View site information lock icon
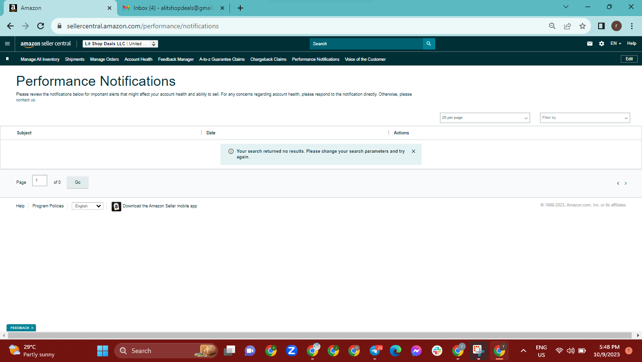Viewport: 642px width, 362px height. [59, 26]
